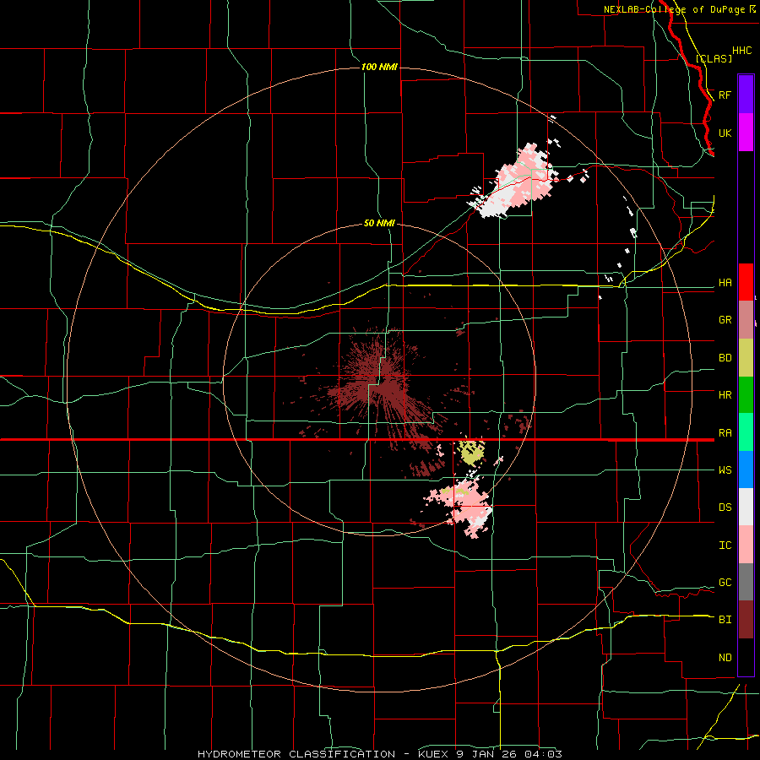Click the 100 NMI range ring label
The width and height of the screenshot is (760, 760).
click(x=379, y=67)
